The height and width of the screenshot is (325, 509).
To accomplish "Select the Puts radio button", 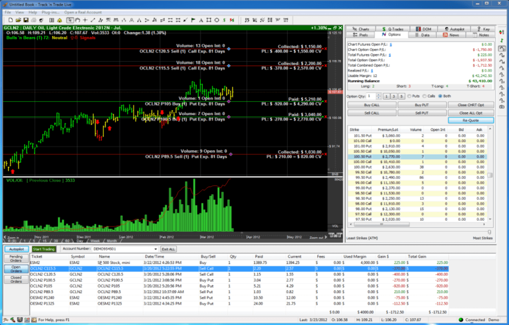I will coord(409,96).
